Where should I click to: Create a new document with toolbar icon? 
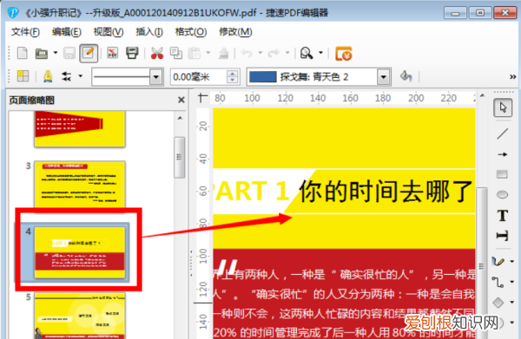coord(23,53)
